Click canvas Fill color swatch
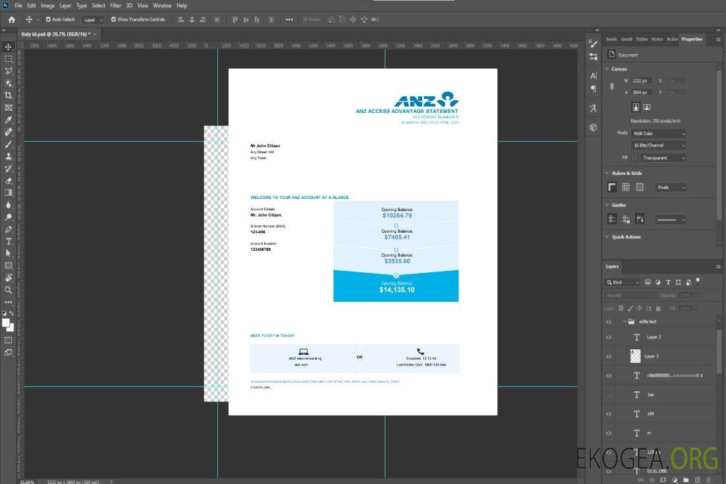The height and width of the screenshot is (484, 726). point(635,158)
